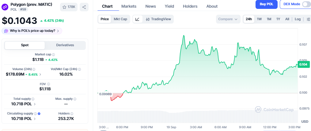Image resolution: width=311 pixels, height=131 pixels.
Task: Expand Circulating supply 10.71B POL chevron
Action: click(35, 119)
